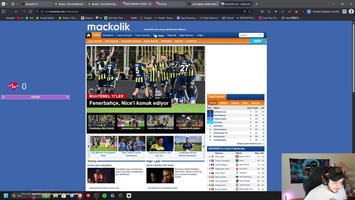This screenshot has height=200, width=355.
Task: Select the Futbol navigation tab
Action: coord(96,35)
